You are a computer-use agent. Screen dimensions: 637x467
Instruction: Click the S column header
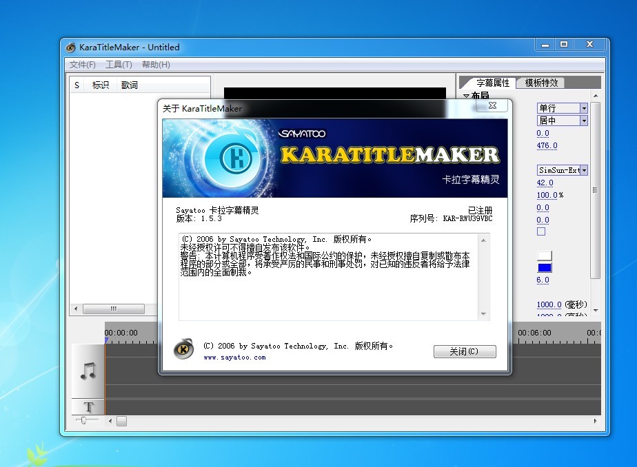(x=77, y=85)
